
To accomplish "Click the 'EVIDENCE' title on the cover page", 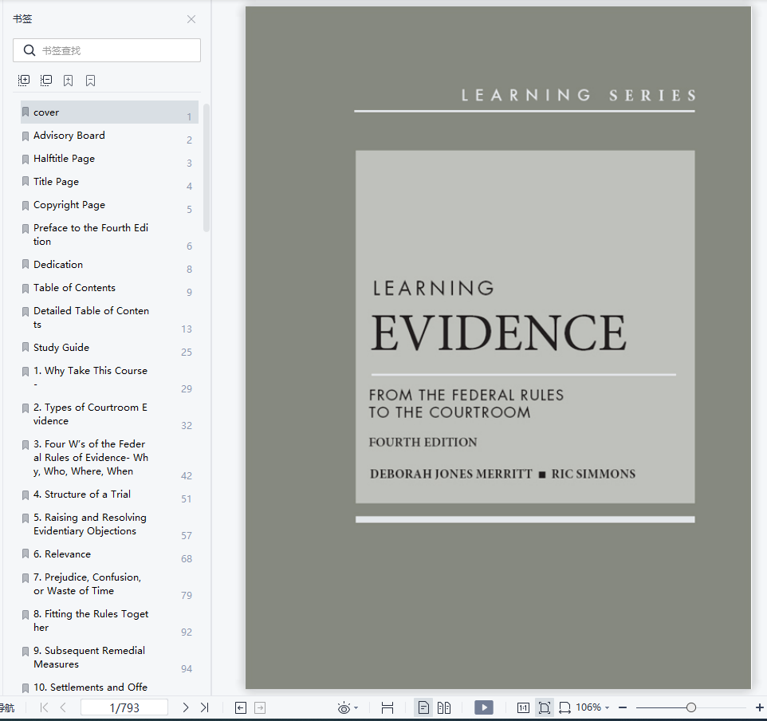I will click(x=498, y=333).
